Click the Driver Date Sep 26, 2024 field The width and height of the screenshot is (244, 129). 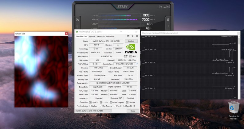(97, 87)
